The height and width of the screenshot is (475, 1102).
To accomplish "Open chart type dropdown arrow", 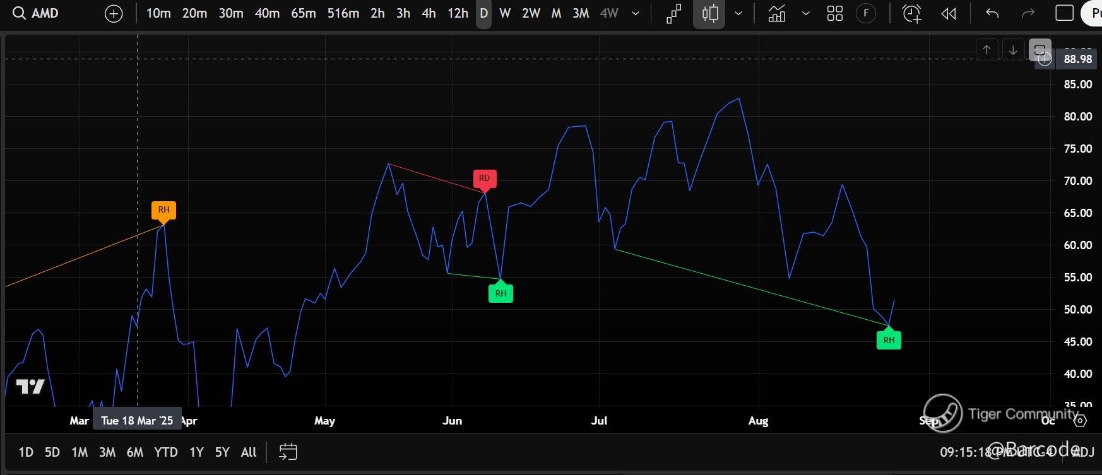I will coord(738,13).
